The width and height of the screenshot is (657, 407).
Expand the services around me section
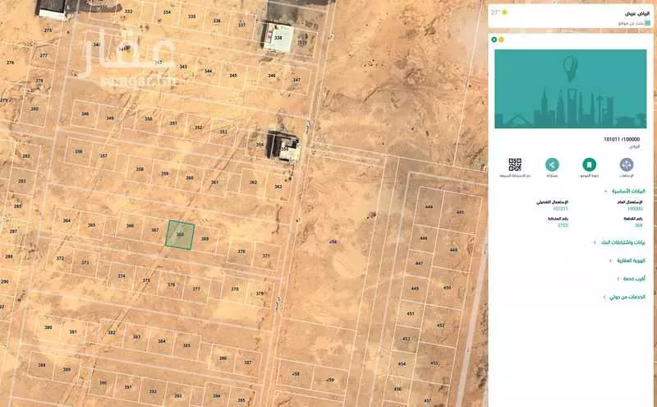[624, 297]
